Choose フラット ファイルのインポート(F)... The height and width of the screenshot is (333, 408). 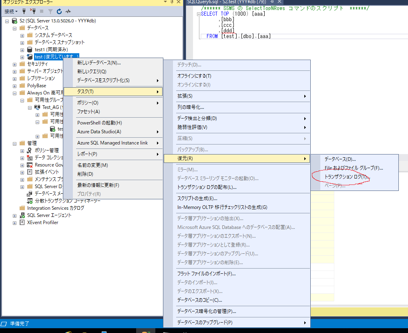pos(237,274)
